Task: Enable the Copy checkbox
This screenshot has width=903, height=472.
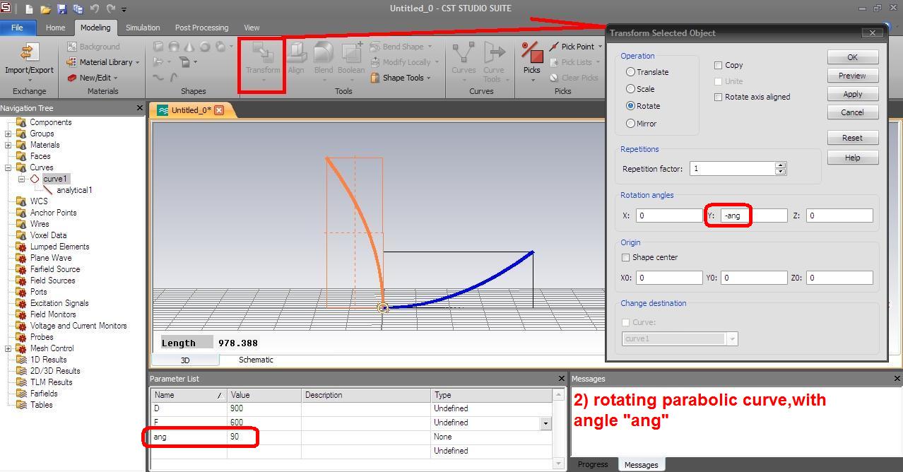Action: [718, 65]
